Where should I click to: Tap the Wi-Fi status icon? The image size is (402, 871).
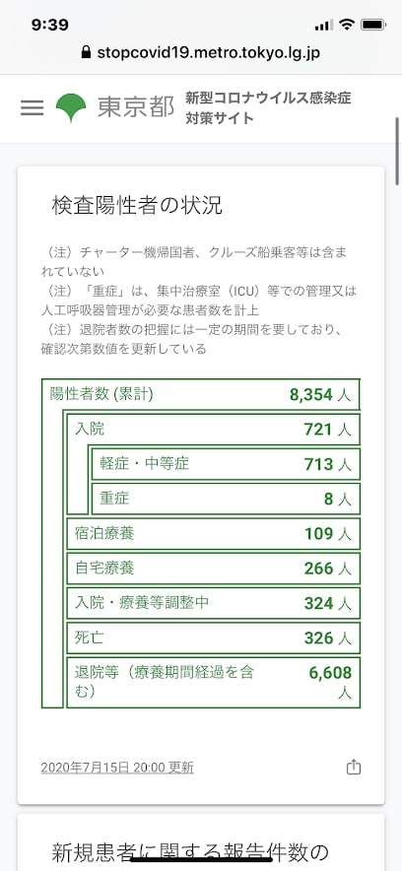347,25
